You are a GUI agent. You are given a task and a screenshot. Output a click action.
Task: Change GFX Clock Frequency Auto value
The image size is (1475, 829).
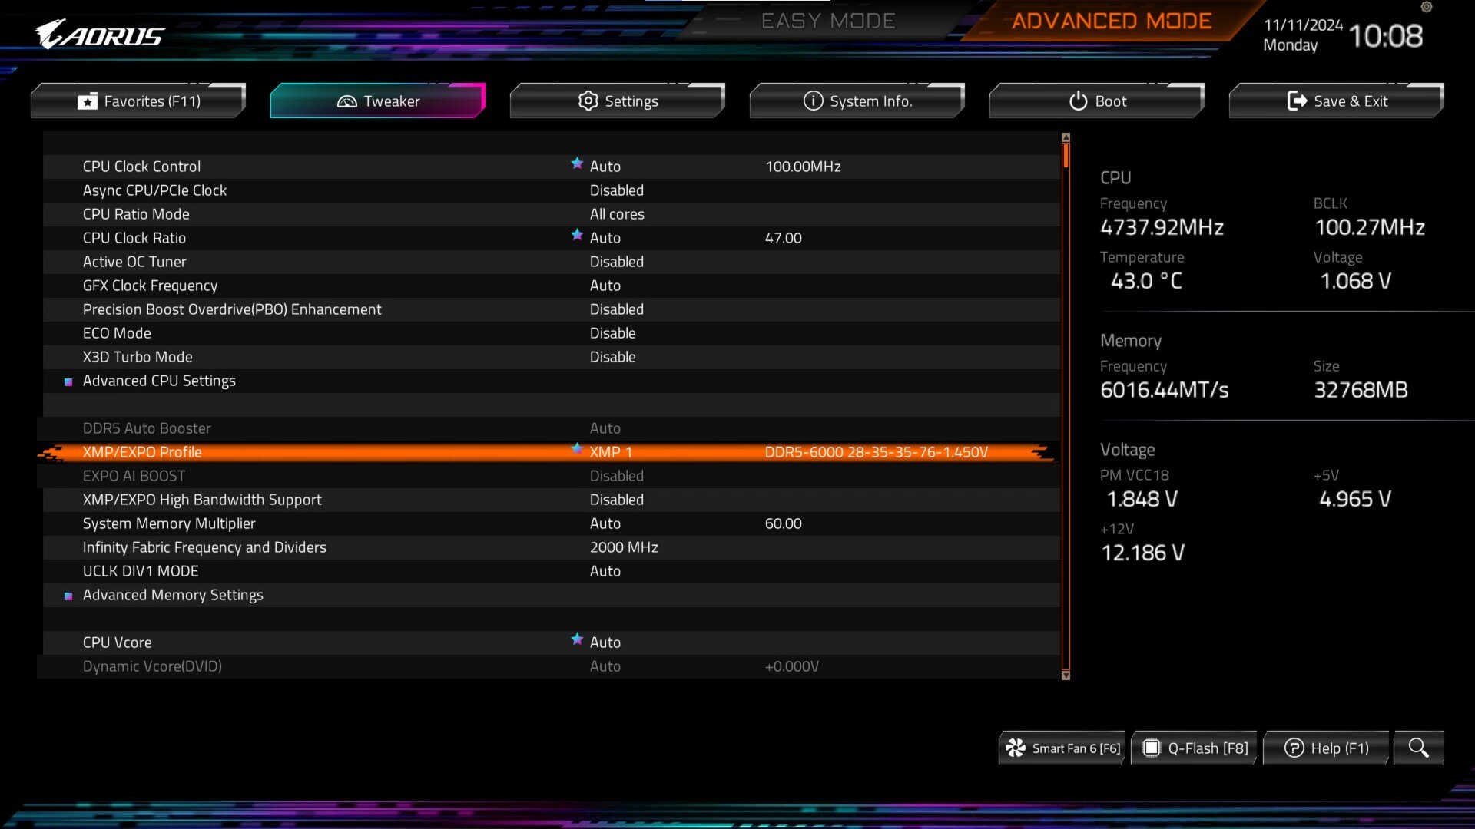(605, 286)
